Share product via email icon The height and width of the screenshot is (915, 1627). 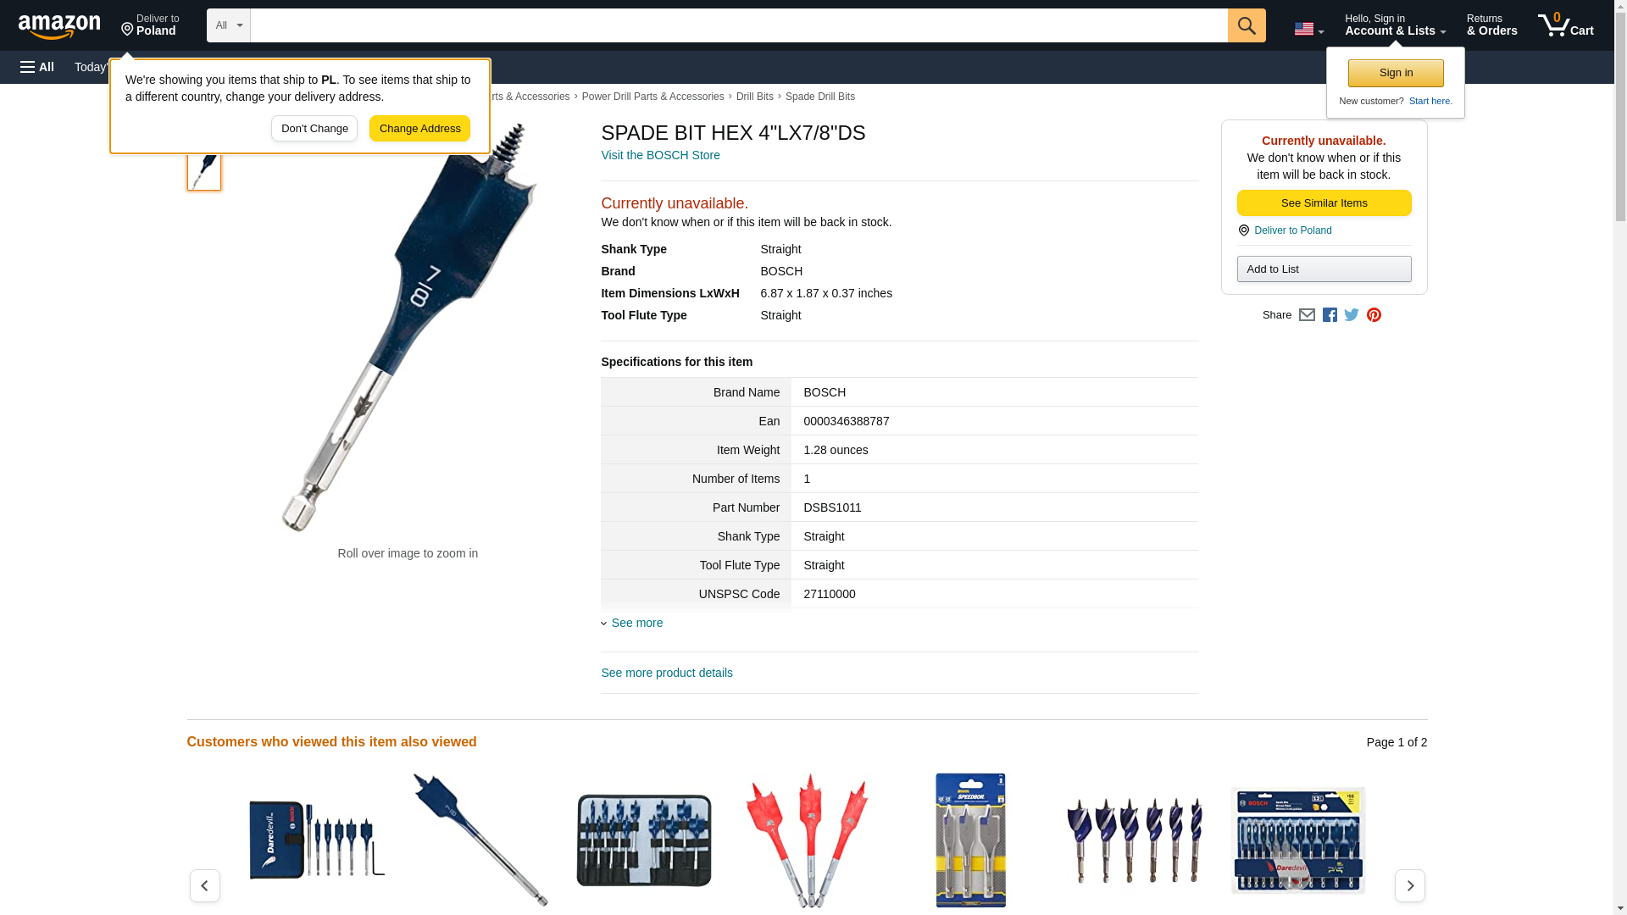pyautogui.click(x=1307, y=315)
